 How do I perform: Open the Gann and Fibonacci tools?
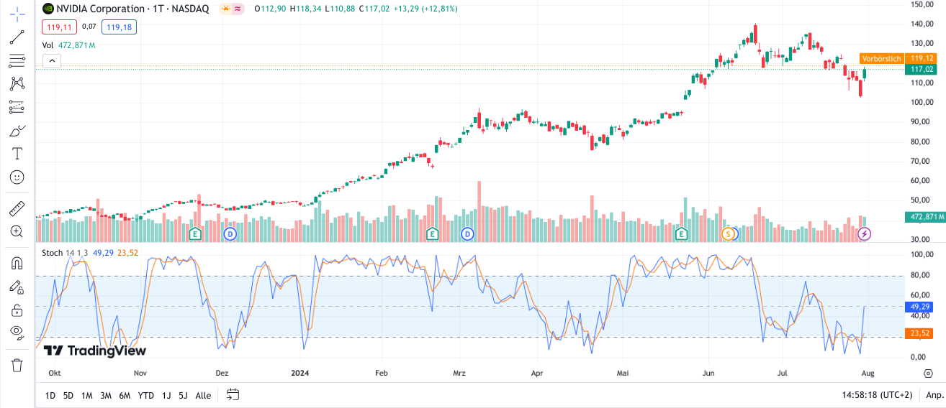[x=17, y=60]
